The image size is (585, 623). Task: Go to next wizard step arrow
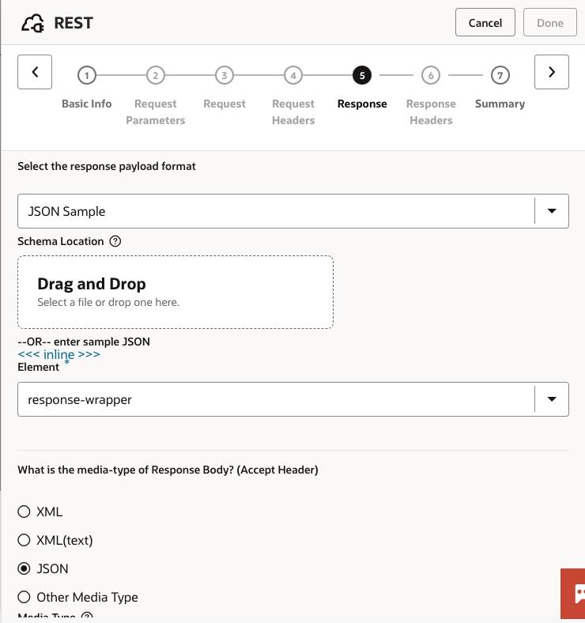pos(551,72)
